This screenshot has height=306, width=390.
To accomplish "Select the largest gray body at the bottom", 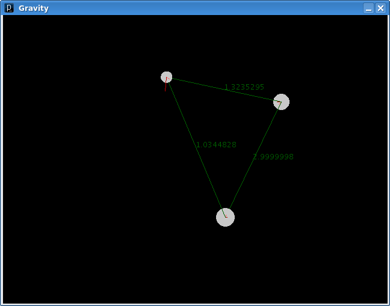I will point(225,218).
